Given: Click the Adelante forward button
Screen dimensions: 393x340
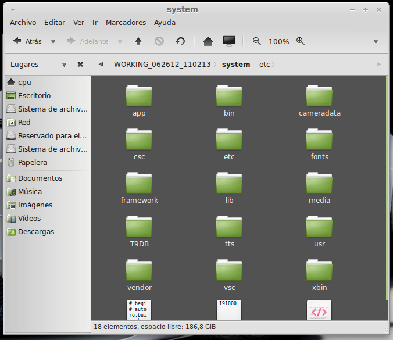Looking at the screenshot, I should [x=88, y=41].
